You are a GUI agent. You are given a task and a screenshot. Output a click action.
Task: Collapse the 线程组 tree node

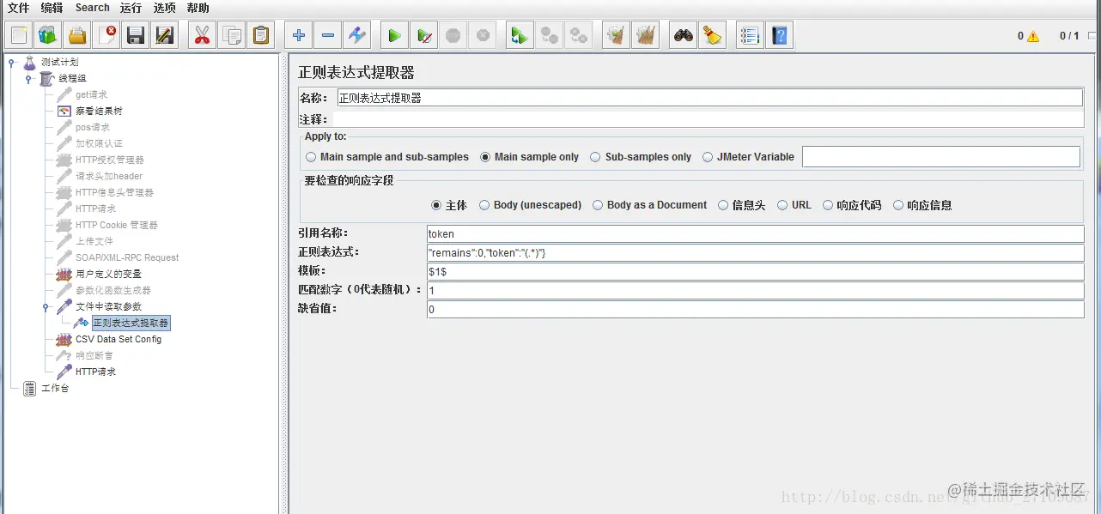(28, 79)
